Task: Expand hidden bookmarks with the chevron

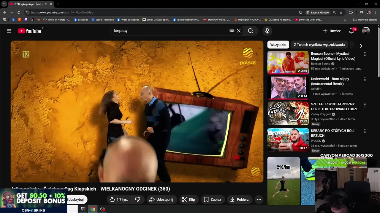Action: (x=345, y=20)
